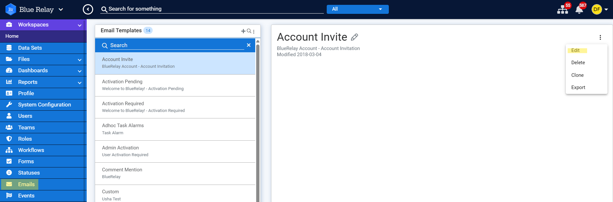Close template search with X

pos(249,45)
